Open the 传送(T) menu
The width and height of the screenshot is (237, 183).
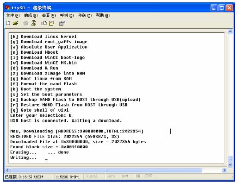point(85,15)
